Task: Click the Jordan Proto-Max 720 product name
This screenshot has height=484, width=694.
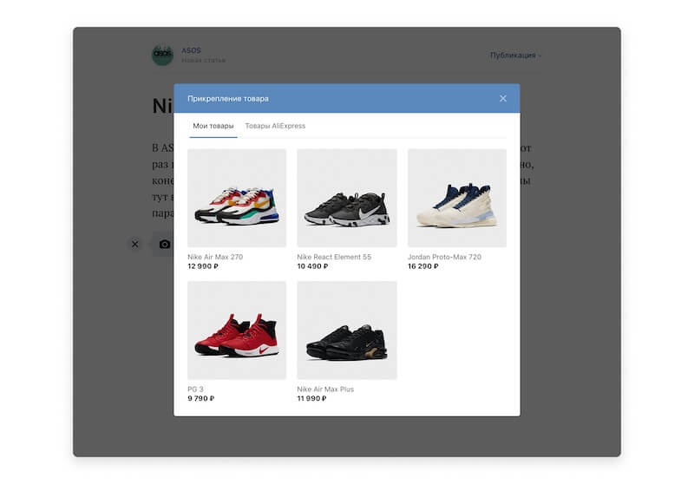Action: coord(444,257)
